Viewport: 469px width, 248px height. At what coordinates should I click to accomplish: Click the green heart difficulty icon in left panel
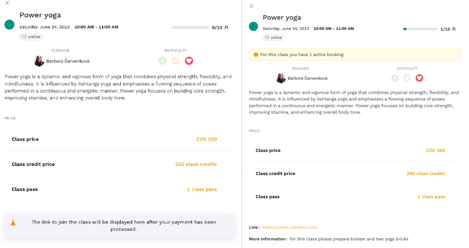(162, 61)
